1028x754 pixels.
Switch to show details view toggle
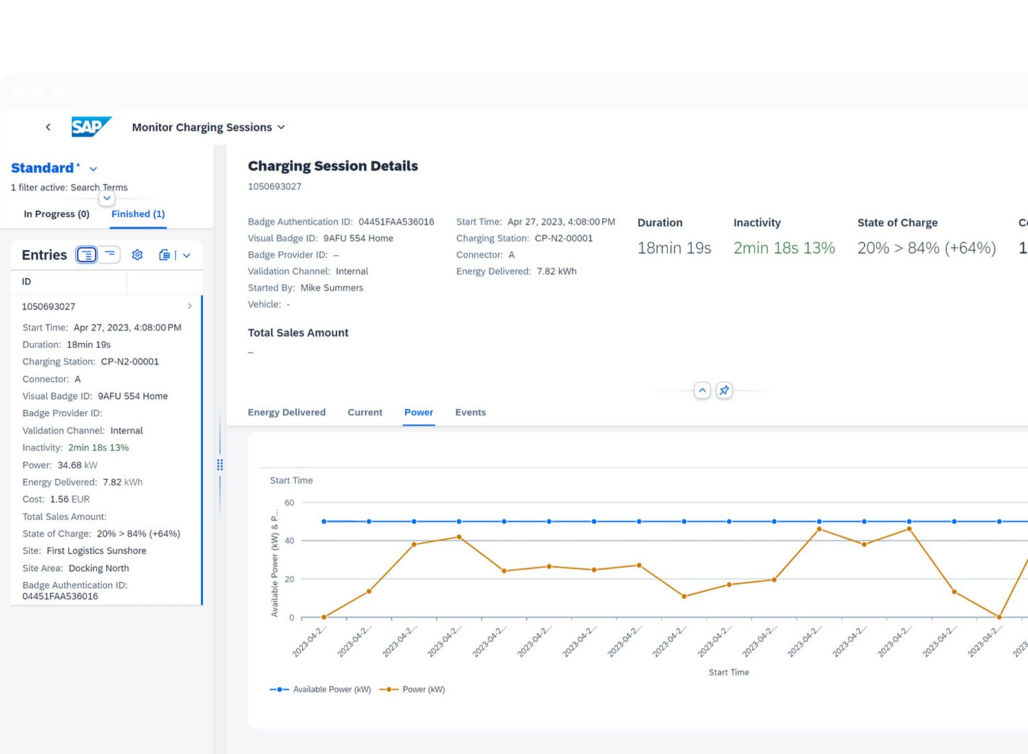[86, 255]
